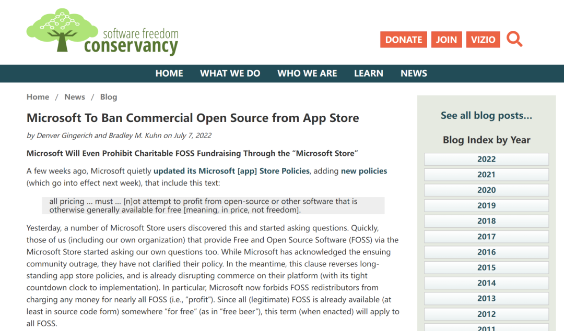Viewport: 564px width, 331px height.
Task: Select 2015 in Blog Index
Action: coord(486,267)
